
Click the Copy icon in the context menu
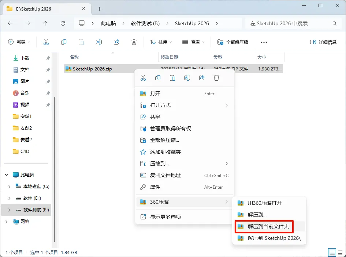pyautogui.click(x=158, y=78)
